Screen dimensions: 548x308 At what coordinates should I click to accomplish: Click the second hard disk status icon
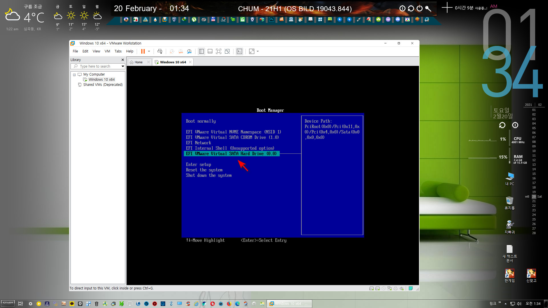tap(378, 288)
